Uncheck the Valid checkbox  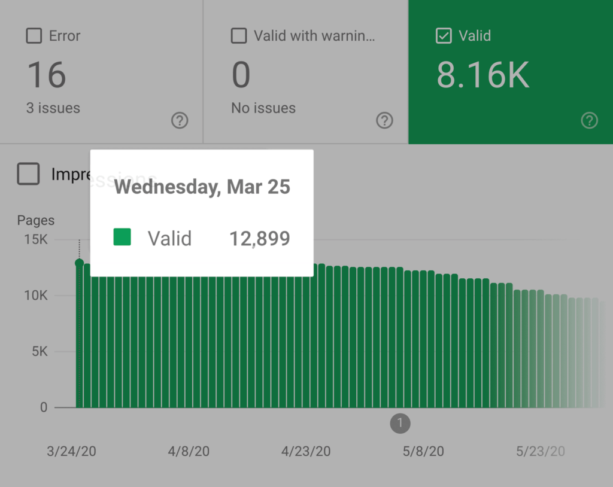click(444, 36)
